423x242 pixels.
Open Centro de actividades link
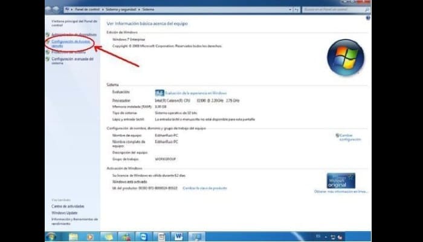point(68,206)
